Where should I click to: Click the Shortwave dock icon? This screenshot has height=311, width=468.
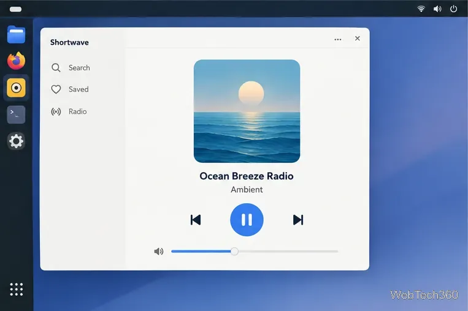16,88
